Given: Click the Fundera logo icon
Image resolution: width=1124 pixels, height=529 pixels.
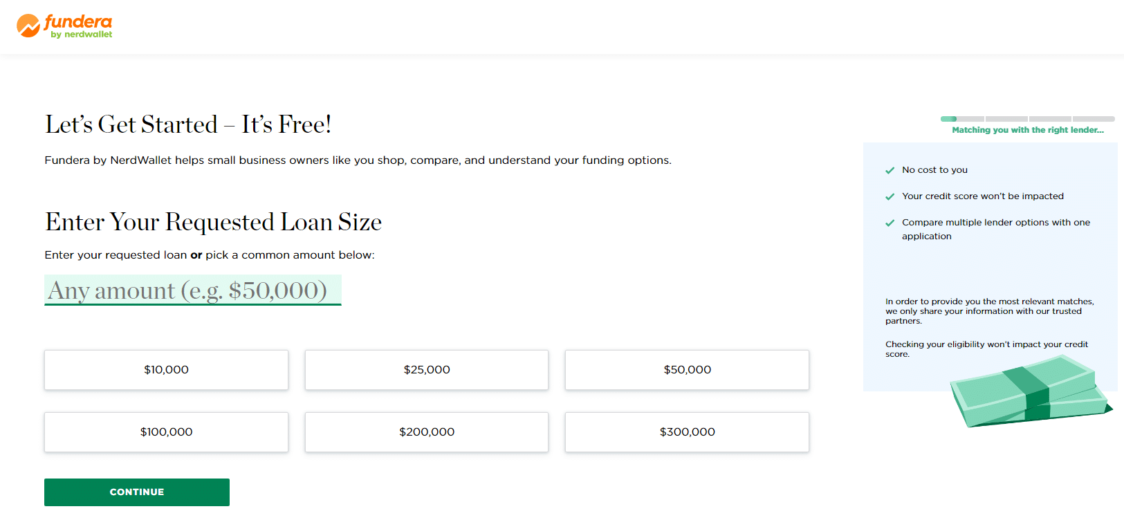Looking at the screenshot, I should (x=28, y=26).
